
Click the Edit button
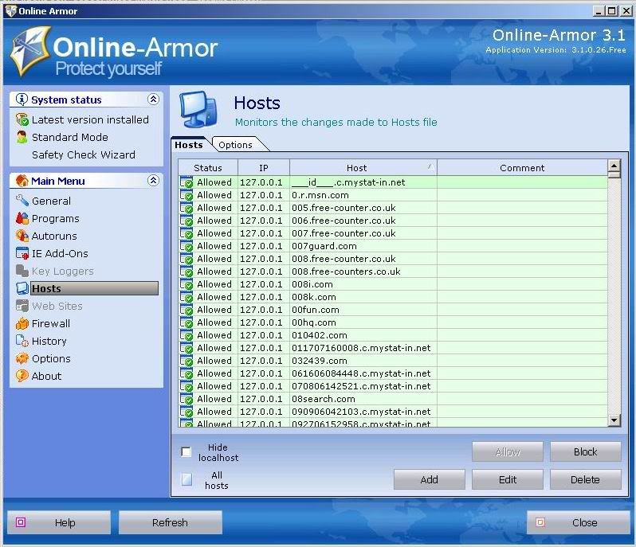pyautogui.click(x=508, y=480)
